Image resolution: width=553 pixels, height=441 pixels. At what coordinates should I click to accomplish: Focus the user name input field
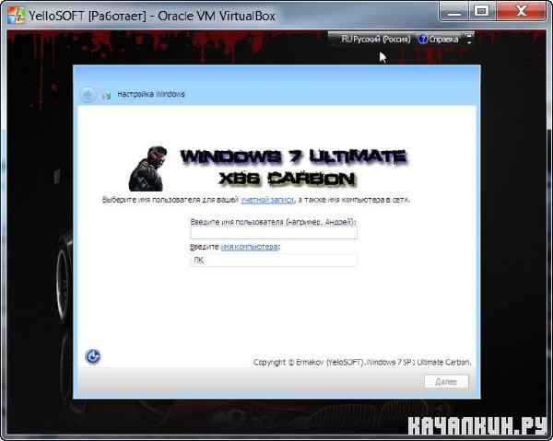pyautogui.click(x=274, y=233)
